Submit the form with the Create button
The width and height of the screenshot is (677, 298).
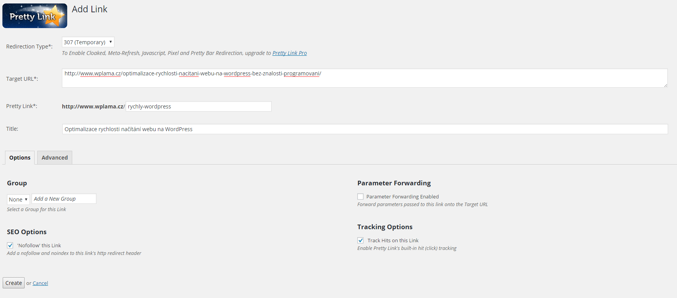[14, 283]
